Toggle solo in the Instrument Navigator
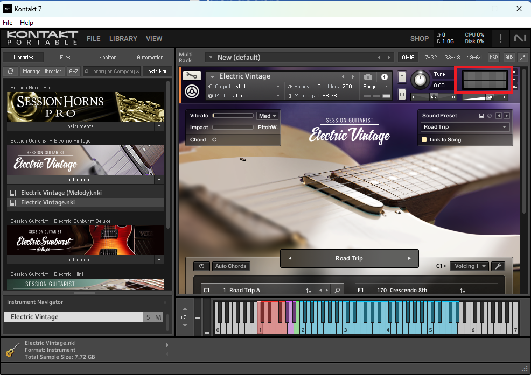 (x=148, y=317)
